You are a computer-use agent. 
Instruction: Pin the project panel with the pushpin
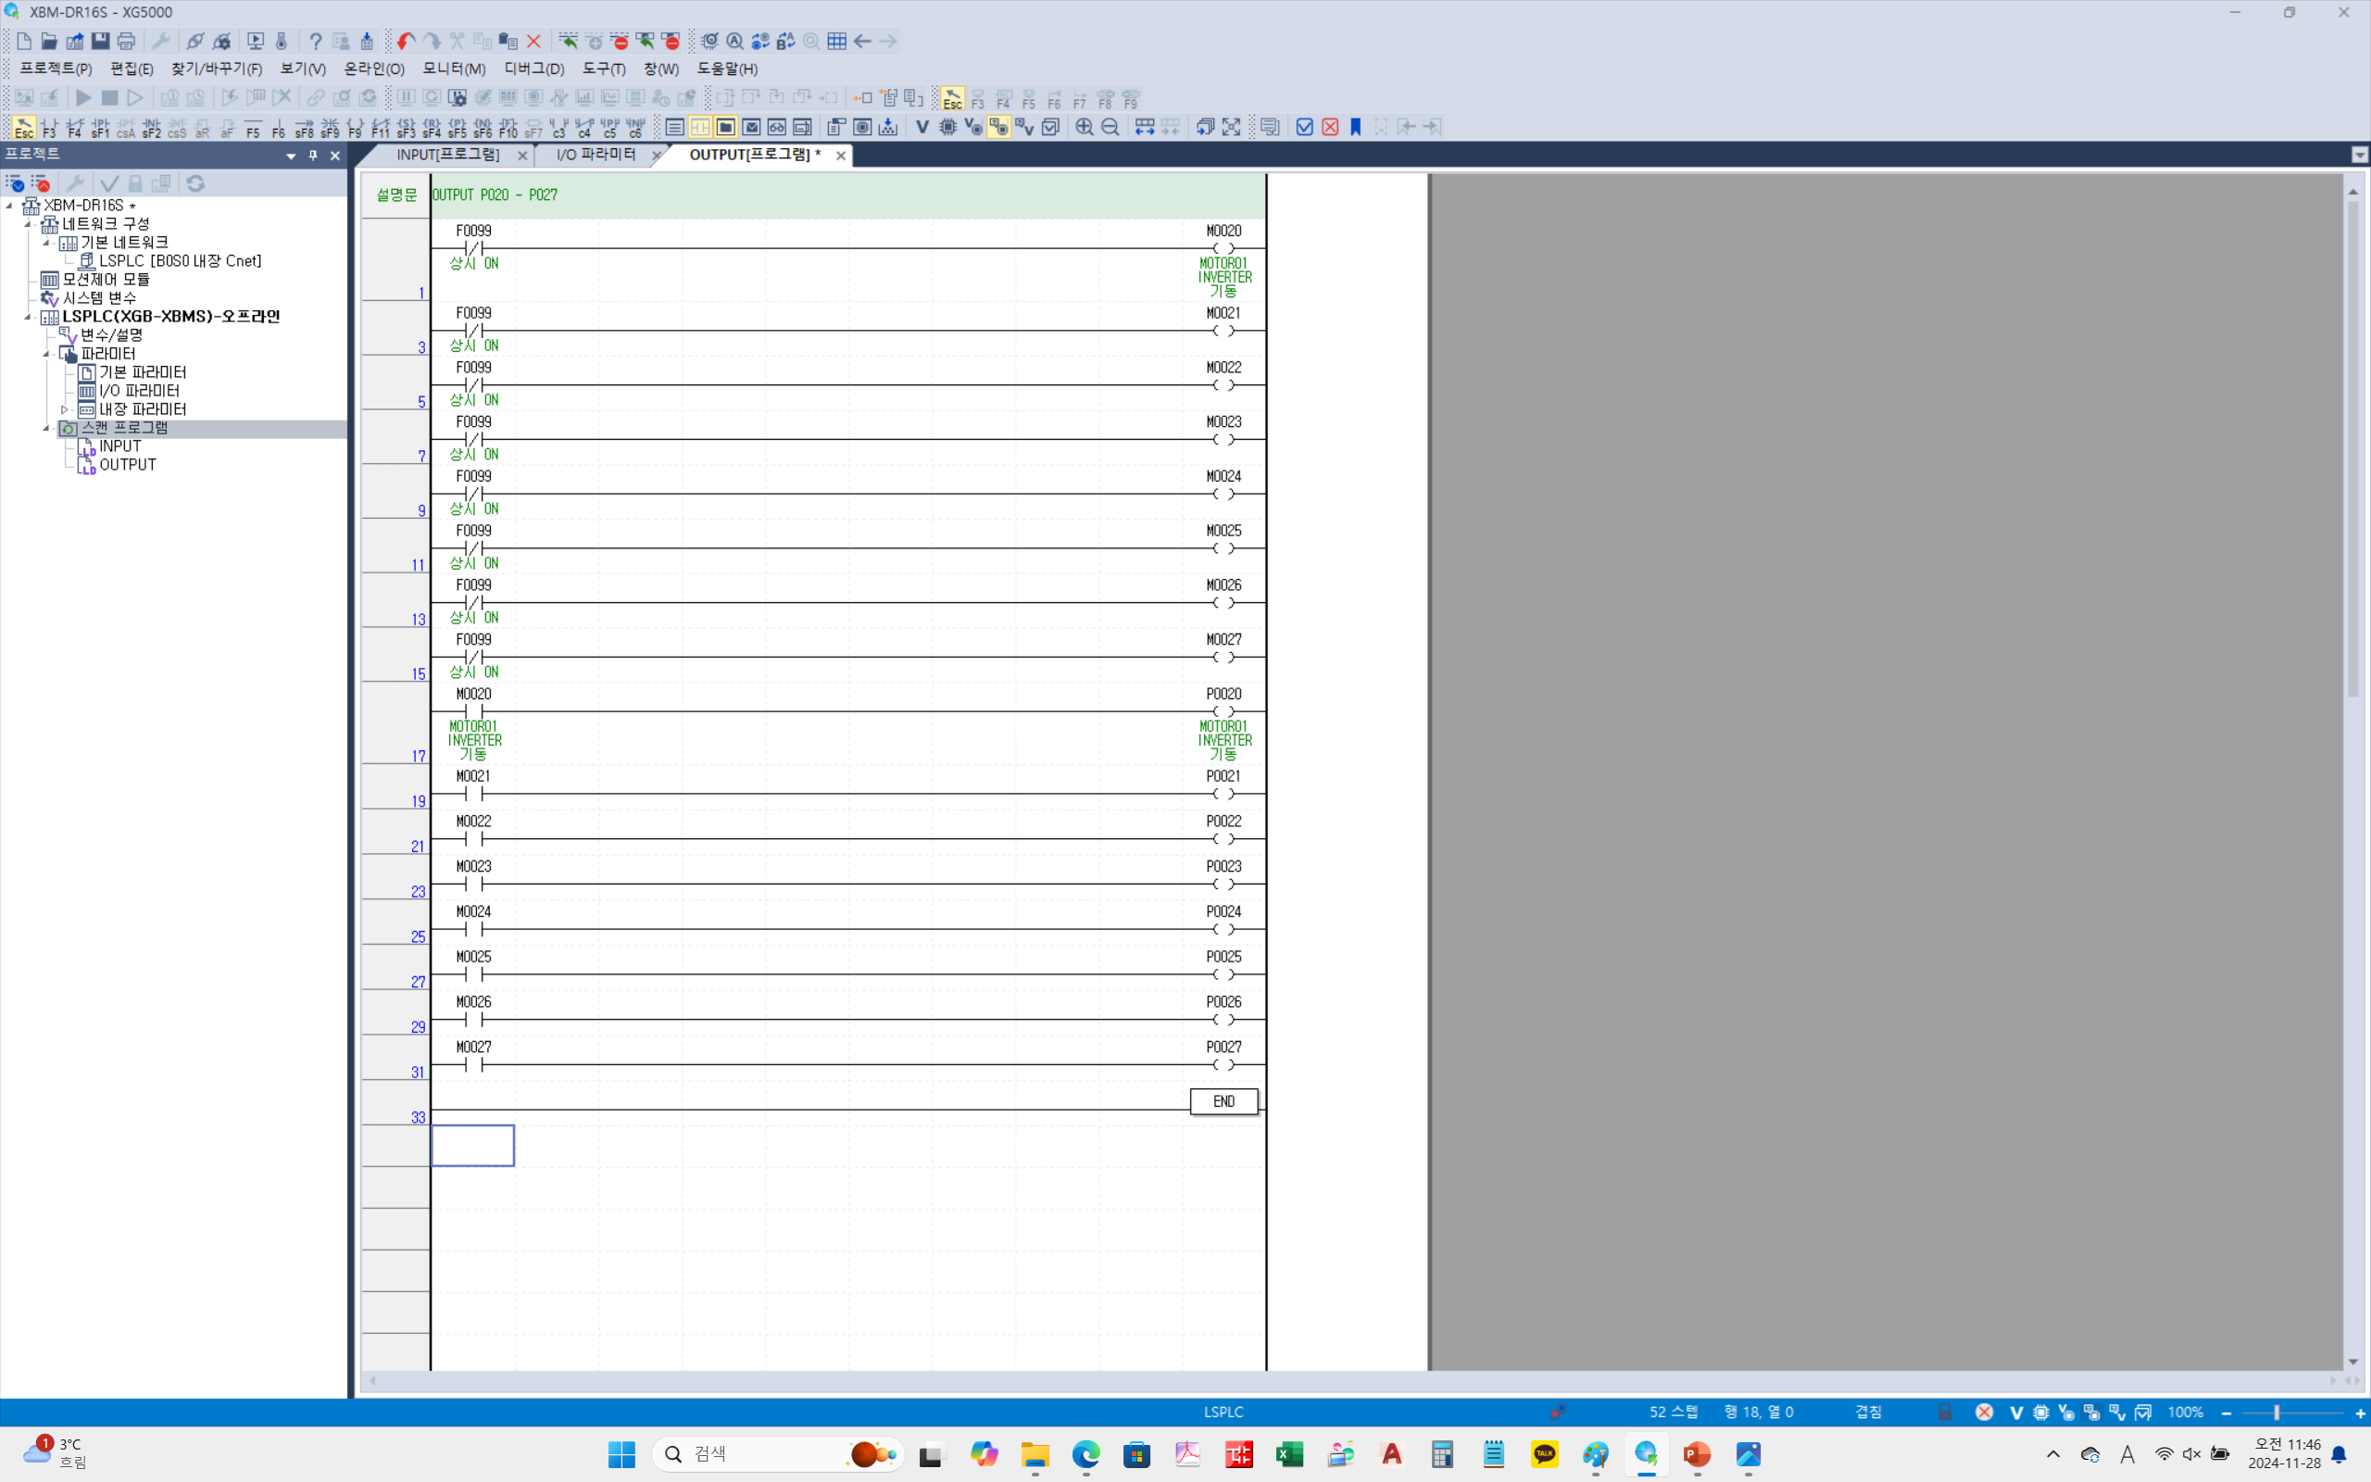coord(314,155)
